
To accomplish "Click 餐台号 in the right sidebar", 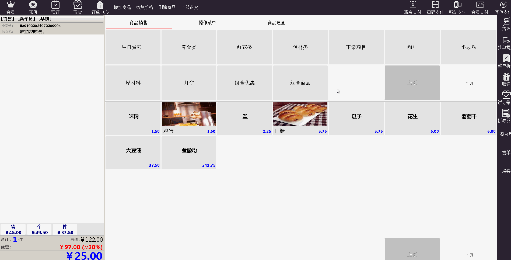I will 505,134.
